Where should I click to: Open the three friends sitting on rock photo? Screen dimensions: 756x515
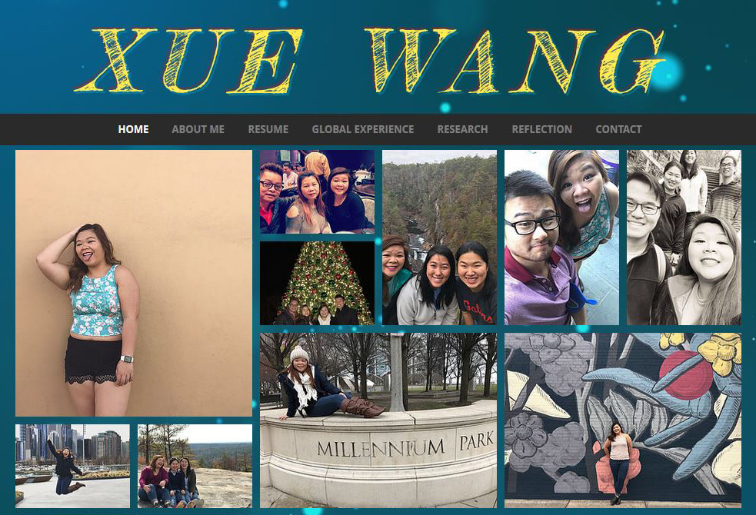point(195,466)
